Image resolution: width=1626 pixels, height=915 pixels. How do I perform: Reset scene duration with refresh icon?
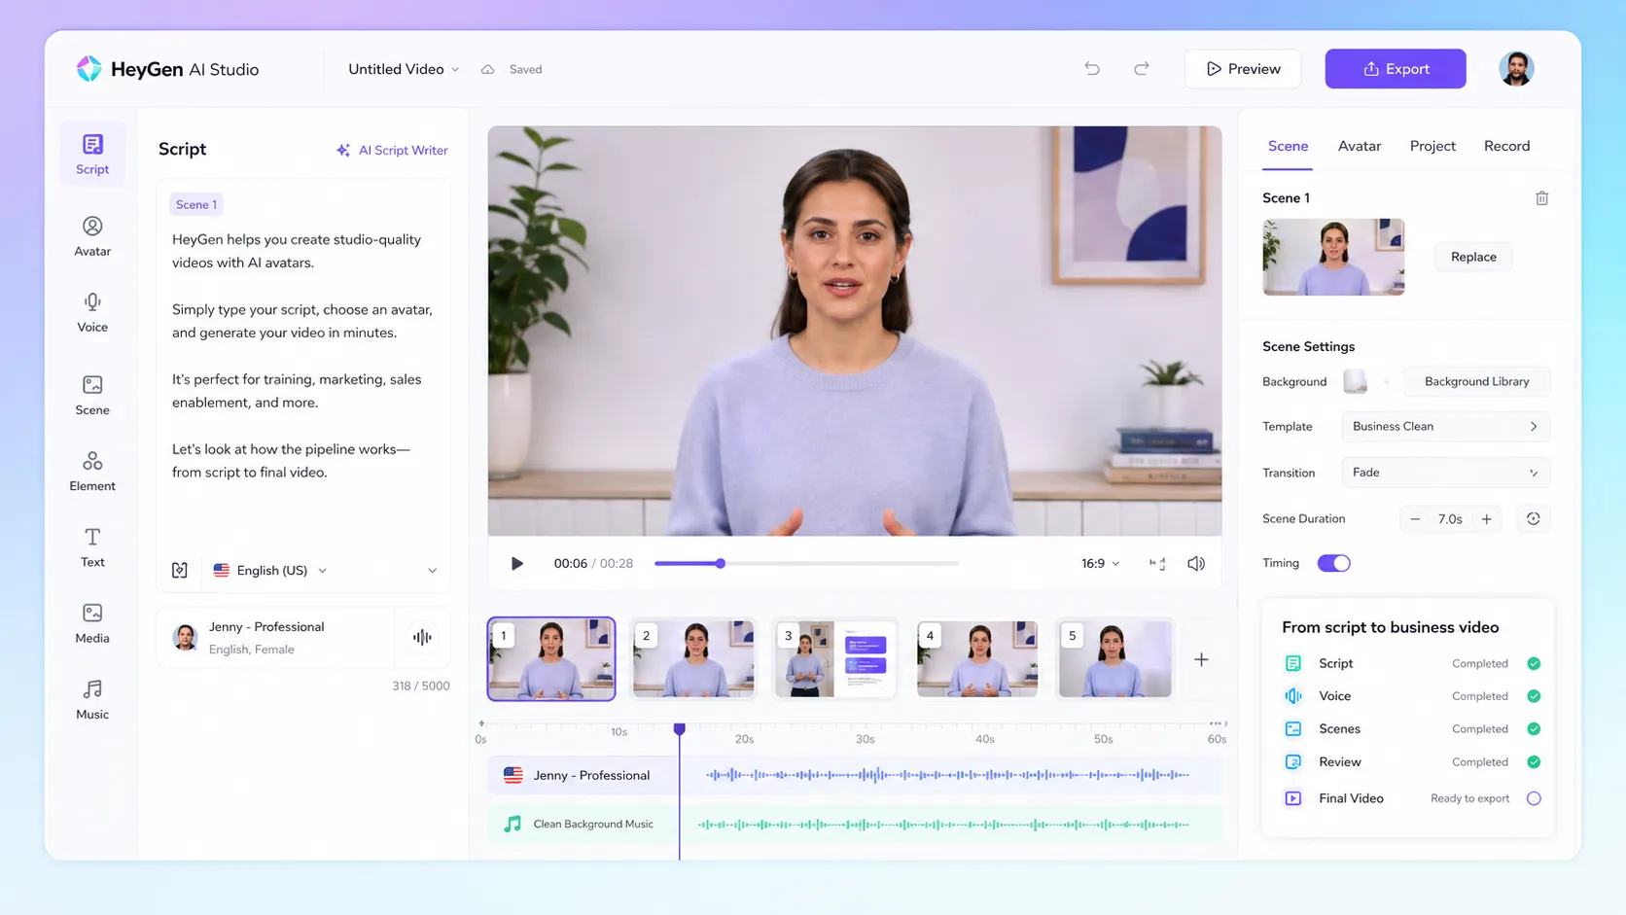coord(1534,518)
